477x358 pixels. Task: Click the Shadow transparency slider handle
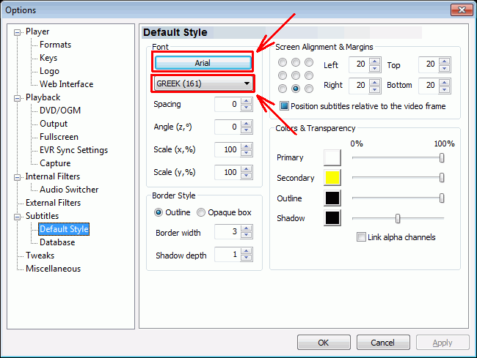coord(398,218)
